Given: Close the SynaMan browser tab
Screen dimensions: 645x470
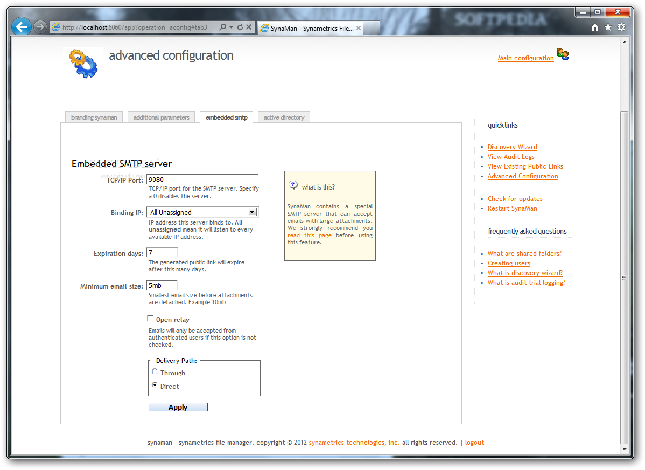Looking at the screenshot, I should pos(359,28).
